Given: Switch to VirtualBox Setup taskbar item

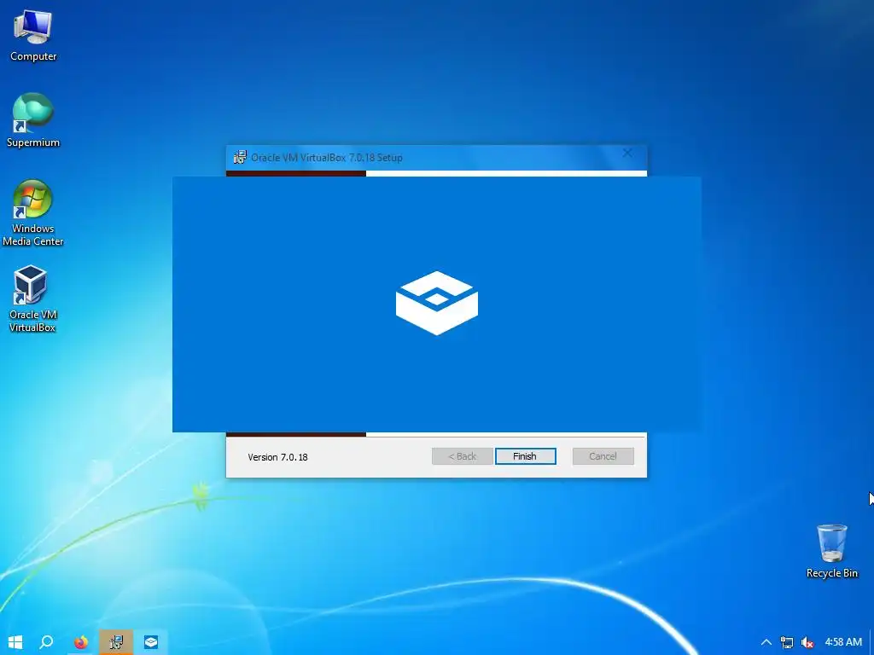Looking at the screenshot, I should tap(116, 642).
